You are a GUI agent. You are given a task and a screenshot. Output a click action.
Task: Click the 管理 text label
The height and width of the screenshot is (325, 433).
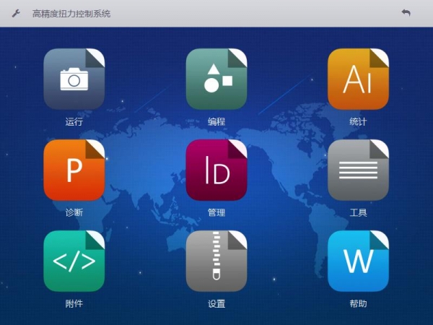tap(216, 213)
